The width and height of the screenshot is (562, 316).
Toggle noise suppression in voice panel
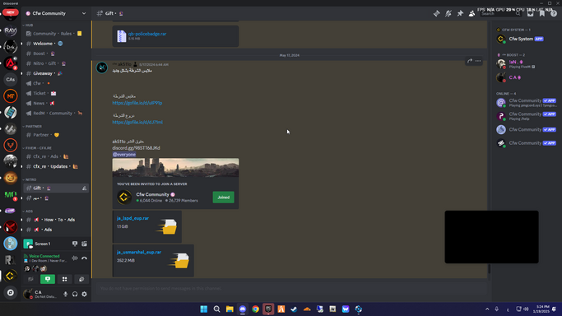[x=75, y=258]
